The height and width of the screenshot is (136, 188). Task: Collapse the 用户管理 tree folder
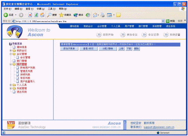[x=11, y=64]
